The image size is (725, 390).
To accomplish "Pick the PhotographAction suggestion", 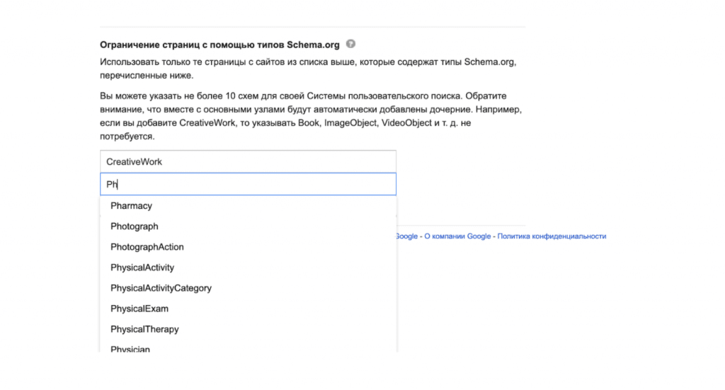I will coord(147,247).
